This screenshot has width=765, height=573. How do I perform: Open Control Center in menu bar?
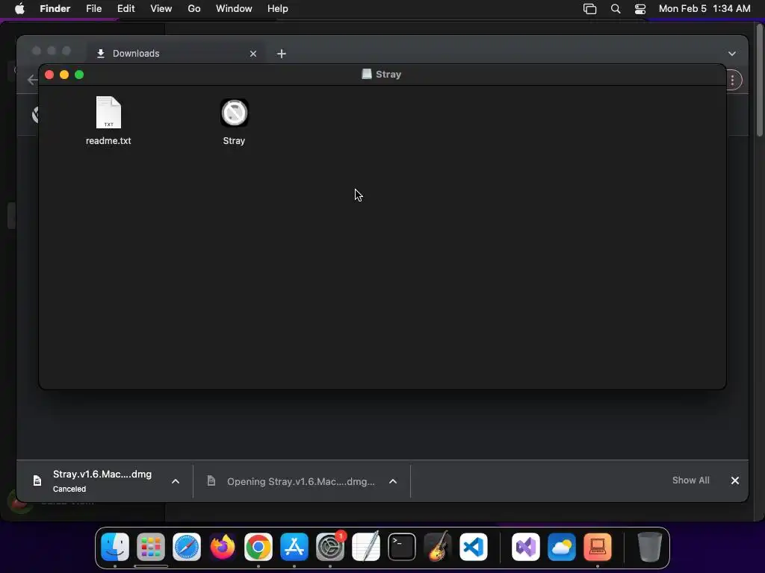[x=640, y=9]
